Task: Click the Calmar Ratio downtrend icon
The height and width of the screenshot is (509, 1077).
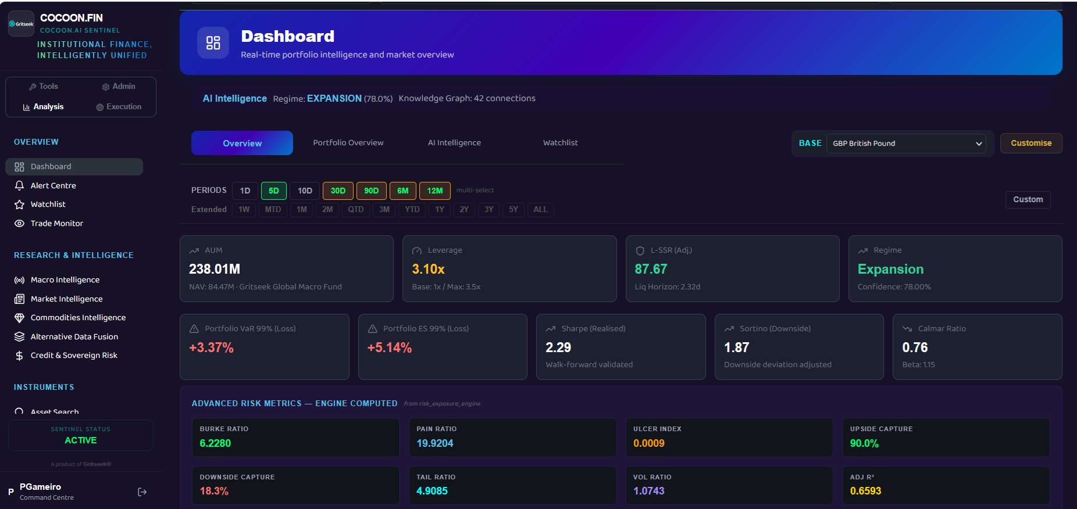Action: (x=907, y=329)
